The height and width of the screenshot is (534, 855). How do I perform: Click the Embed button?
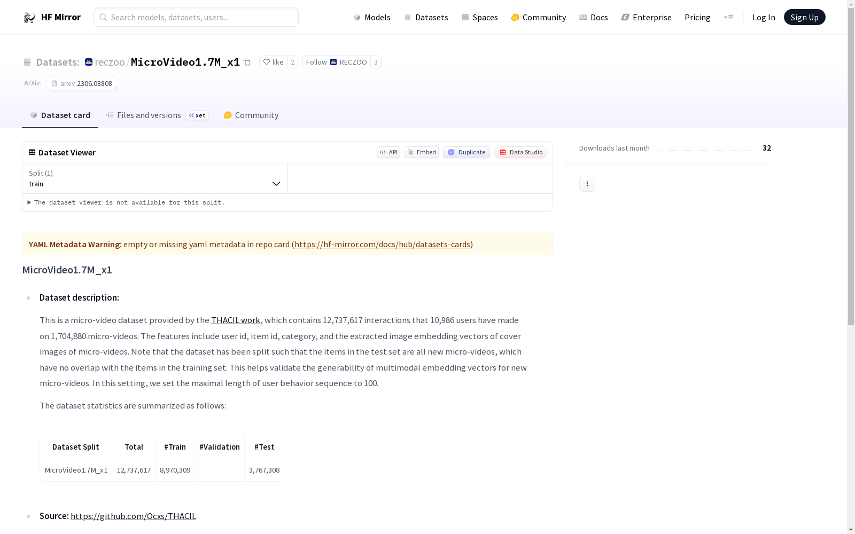[x=422, y=152]
